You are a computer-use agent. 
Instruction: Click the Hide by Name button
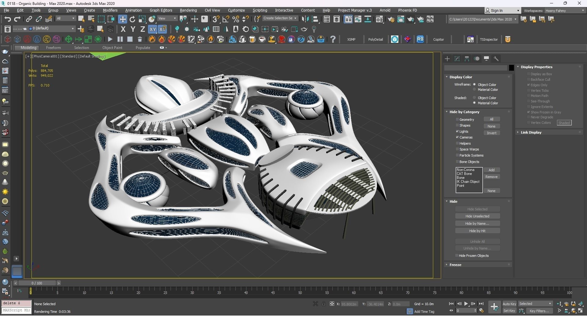coord(477,224)
